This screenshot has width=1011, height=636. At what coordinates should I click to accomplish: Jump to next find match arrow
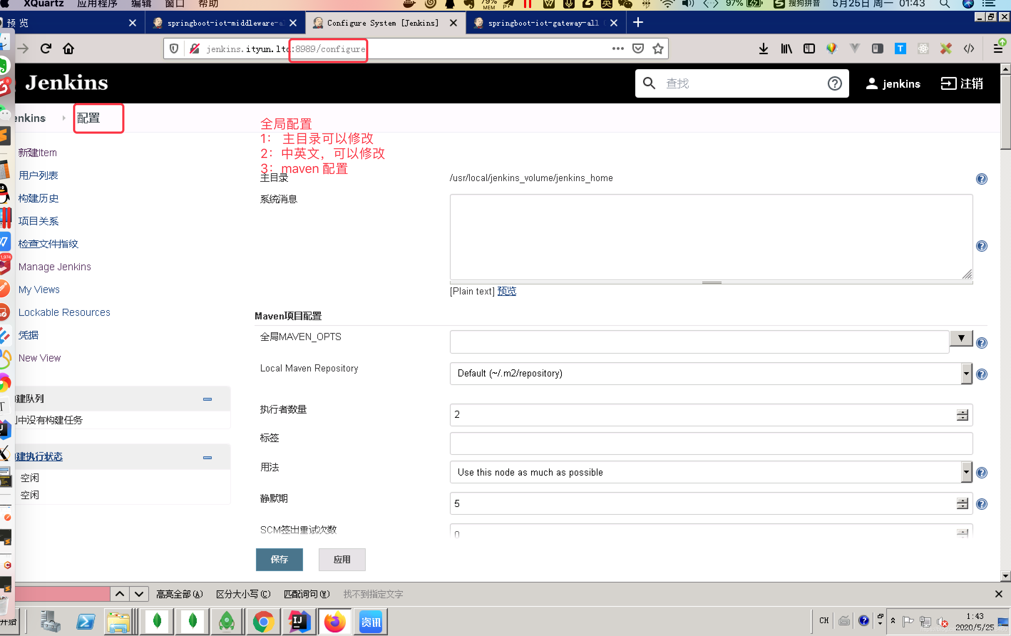click(x=139, y=594)
